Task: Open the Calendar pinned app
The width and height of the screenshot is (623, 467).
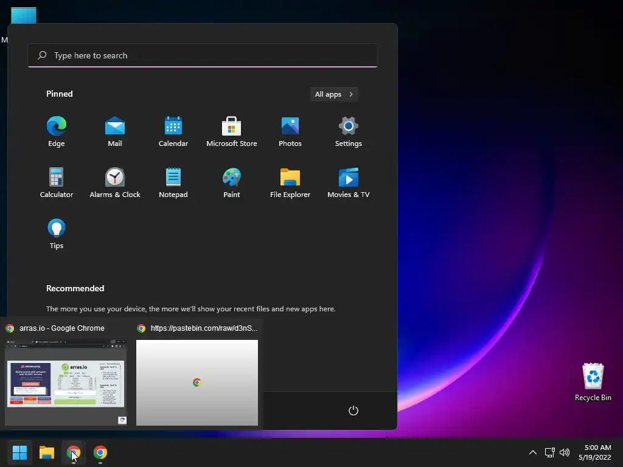Action: (x=173, y=132)
